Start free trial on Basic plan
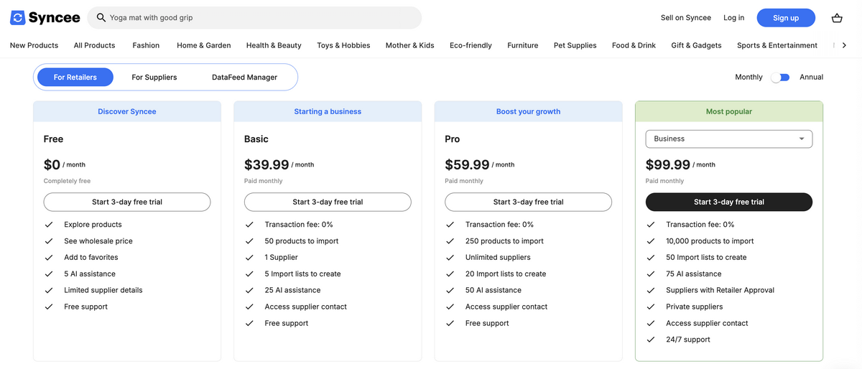The width and height of the screenshot is (862, 369). [x=328, y=202]
